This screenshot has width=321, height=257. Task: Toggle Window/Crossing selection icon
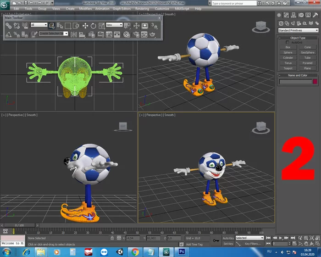(x=76, y=26)
